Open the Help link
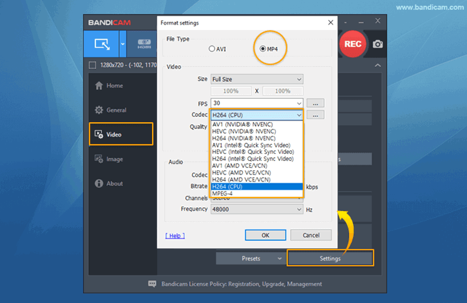467x303 pixels. tap(175, 236)
